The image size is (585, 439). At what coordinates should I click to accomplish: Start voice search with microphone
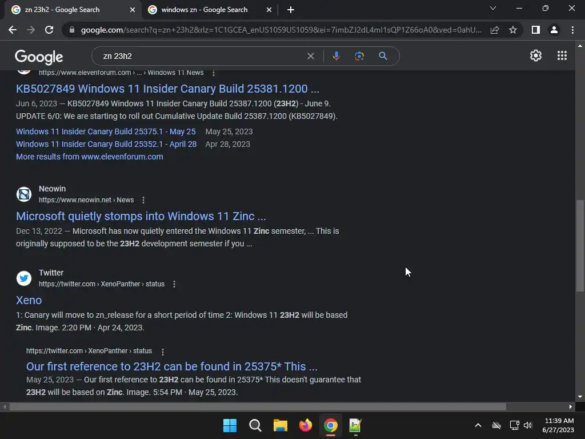pyautogui.click(x=336, y=56)
